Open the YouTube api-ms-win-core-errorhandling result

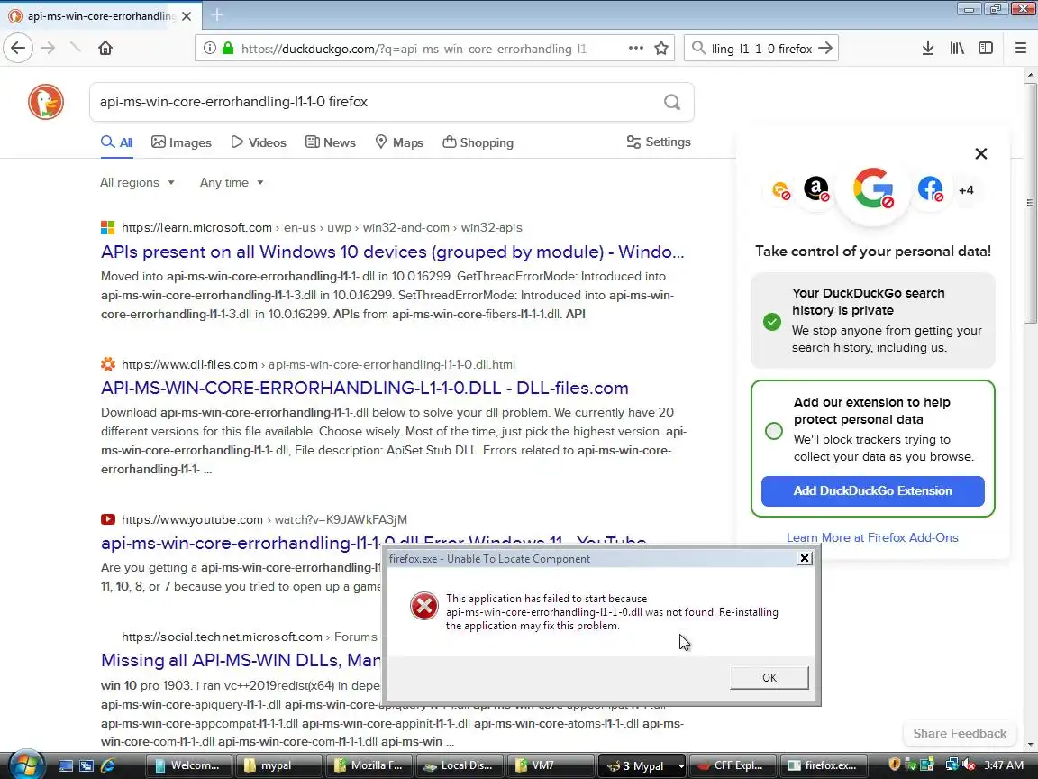[x=241, y=543]
